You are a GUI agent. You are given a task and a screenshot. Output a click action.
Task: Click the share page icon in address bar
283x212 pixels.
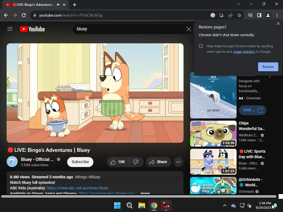point(230,15)
